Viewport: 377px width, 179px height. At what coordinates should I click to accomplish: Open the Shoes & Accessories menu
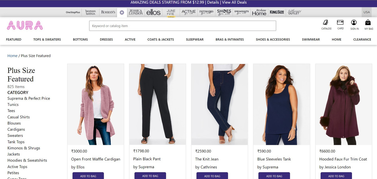tap(273, 39)
